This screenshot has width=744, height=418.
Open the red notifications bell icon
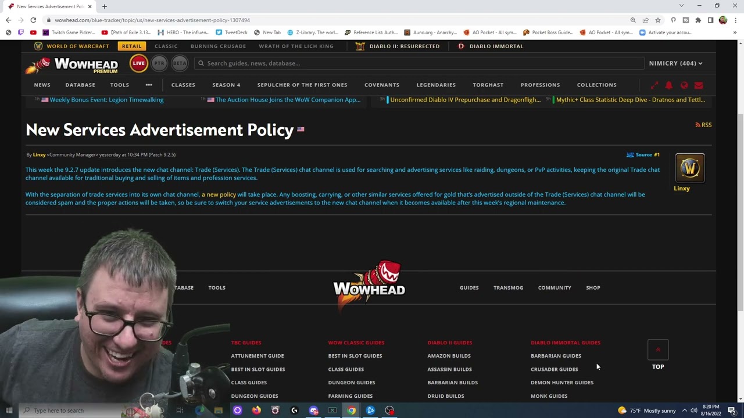(669, 85)
